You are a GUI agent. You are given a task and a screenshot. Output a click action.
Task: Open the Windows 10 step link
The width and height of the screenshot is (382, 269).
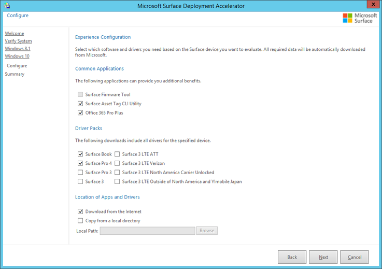coord(17,56)
